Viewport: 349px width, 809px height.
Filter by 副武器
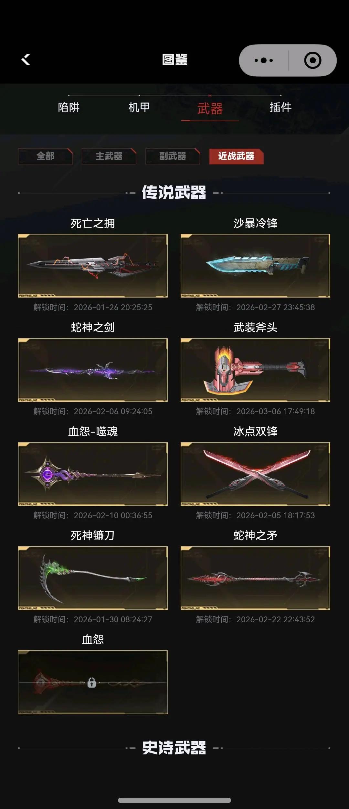pos(173,156)
